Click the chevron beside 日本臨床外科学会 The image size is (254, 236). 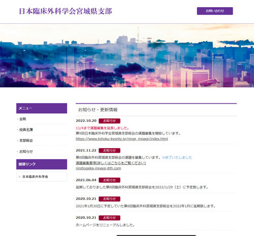pos(19,177)
